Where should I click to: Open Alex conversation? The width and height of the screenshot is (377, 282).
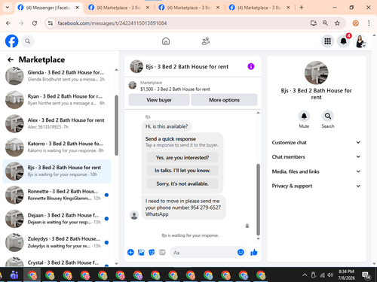coord(57,123)
